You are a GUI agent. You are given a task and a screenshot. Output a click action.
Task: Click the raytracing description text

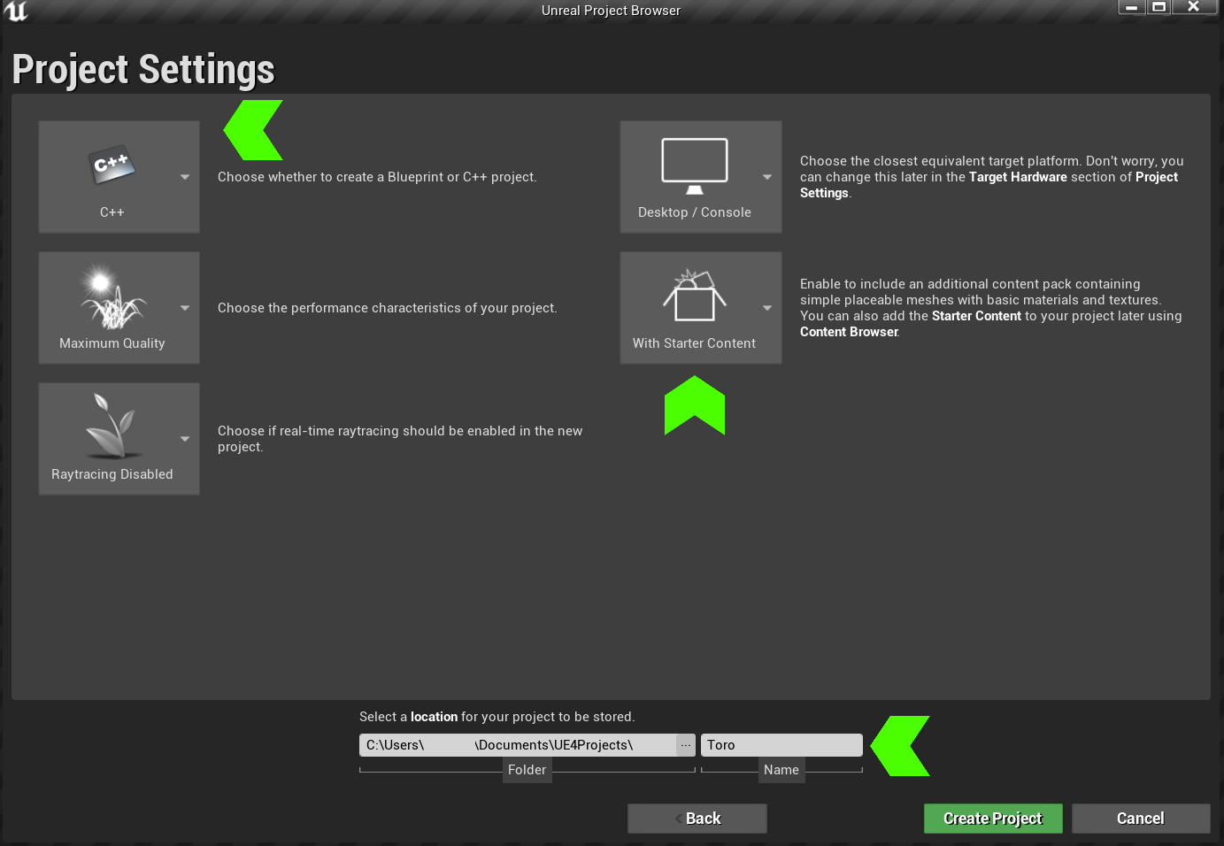click(400, 439)
